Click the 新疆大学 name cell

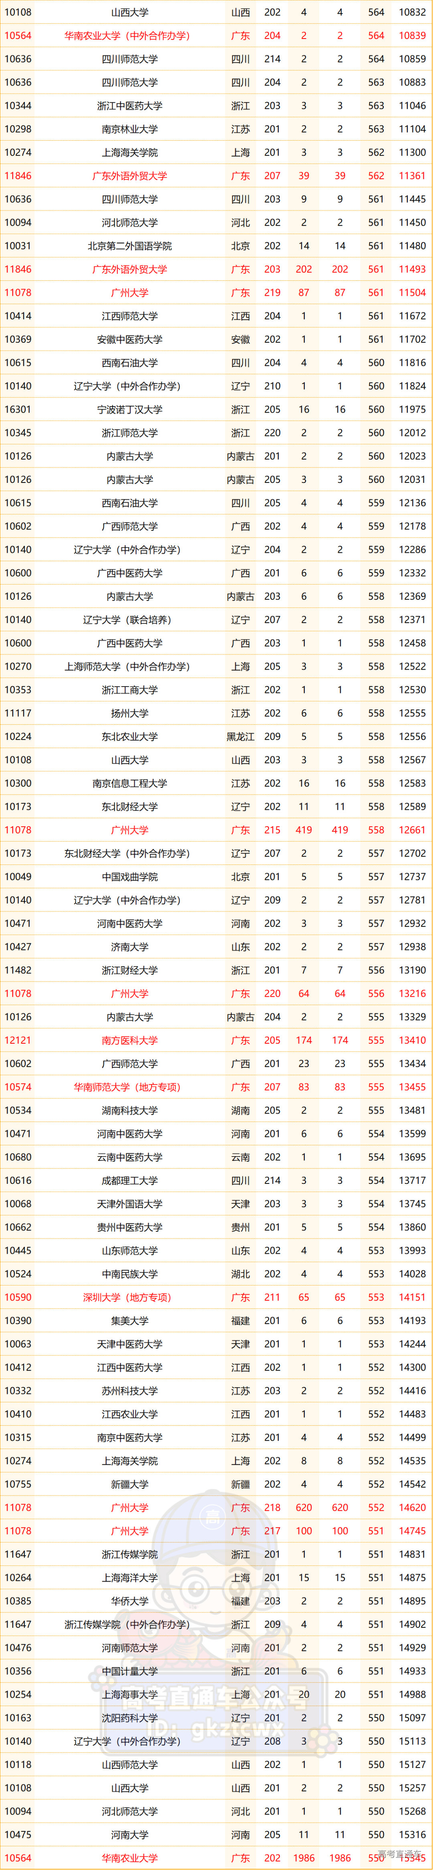click(129, 1484)
